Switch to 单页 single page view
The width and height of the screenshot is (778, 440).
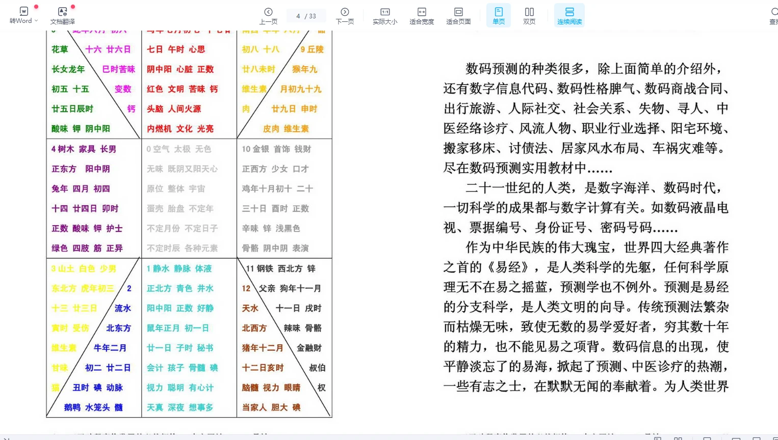pyautogui.click(x=499, y=15)
